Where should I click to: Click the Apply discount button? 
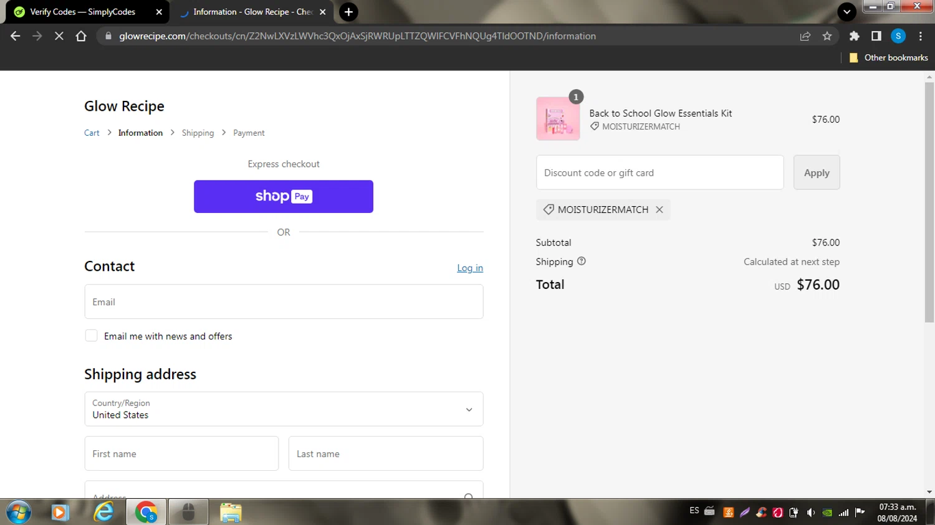coord(817,173)
